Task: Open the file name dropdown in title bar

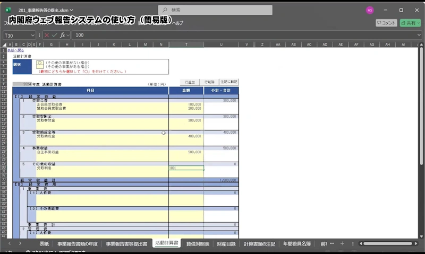Action: [72, 10]
